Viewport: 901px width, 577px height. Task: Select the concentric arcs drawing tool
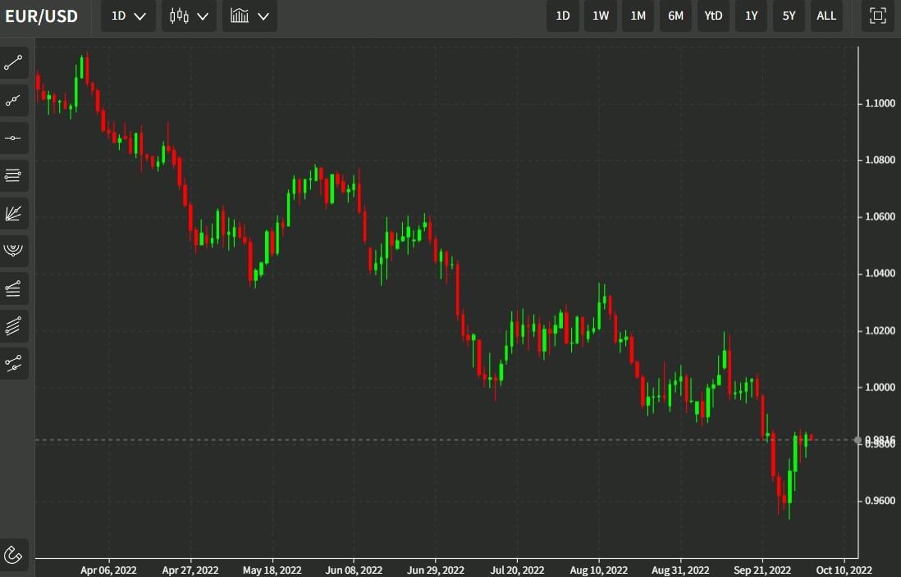13,251
